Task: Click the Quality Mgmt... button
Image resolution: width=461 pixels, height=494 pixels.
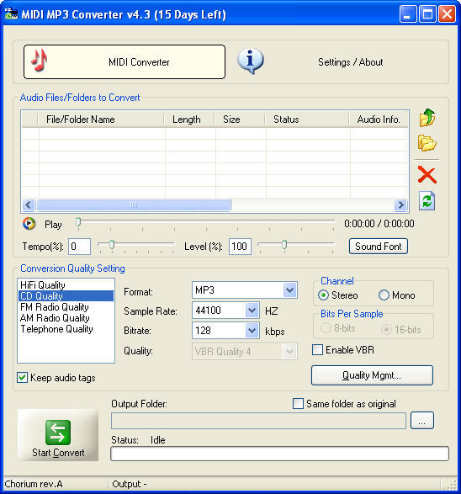Action: point(372,375)
